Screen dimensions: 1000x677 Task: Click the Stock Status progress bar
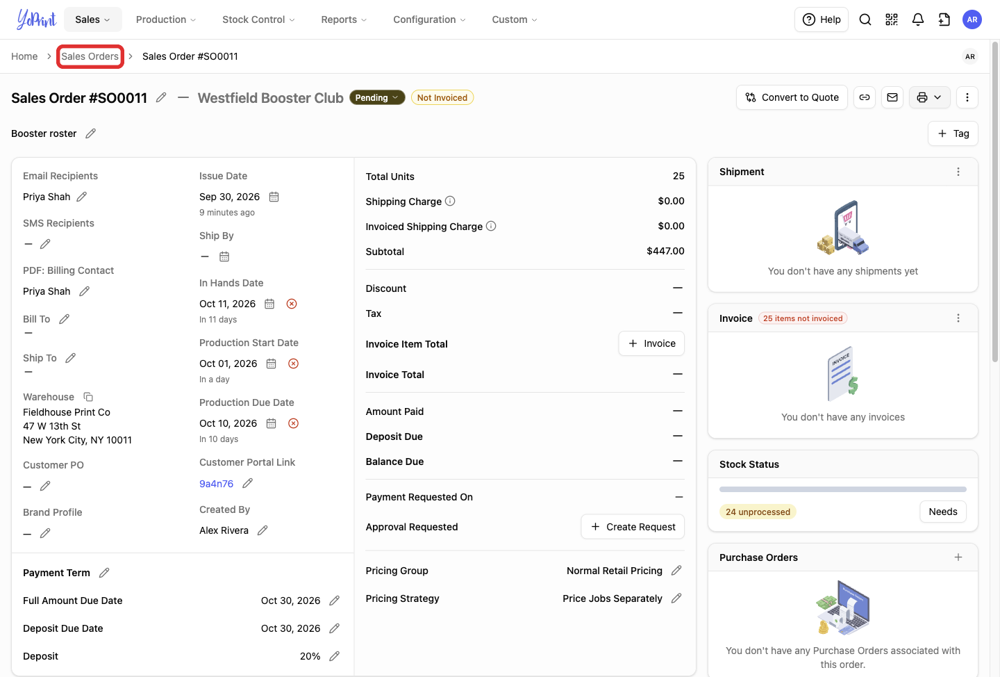click(x=843, y=489)
